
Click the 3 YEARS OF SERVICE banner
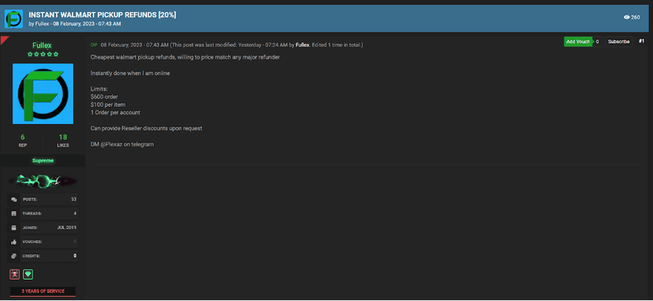point(43,291)
